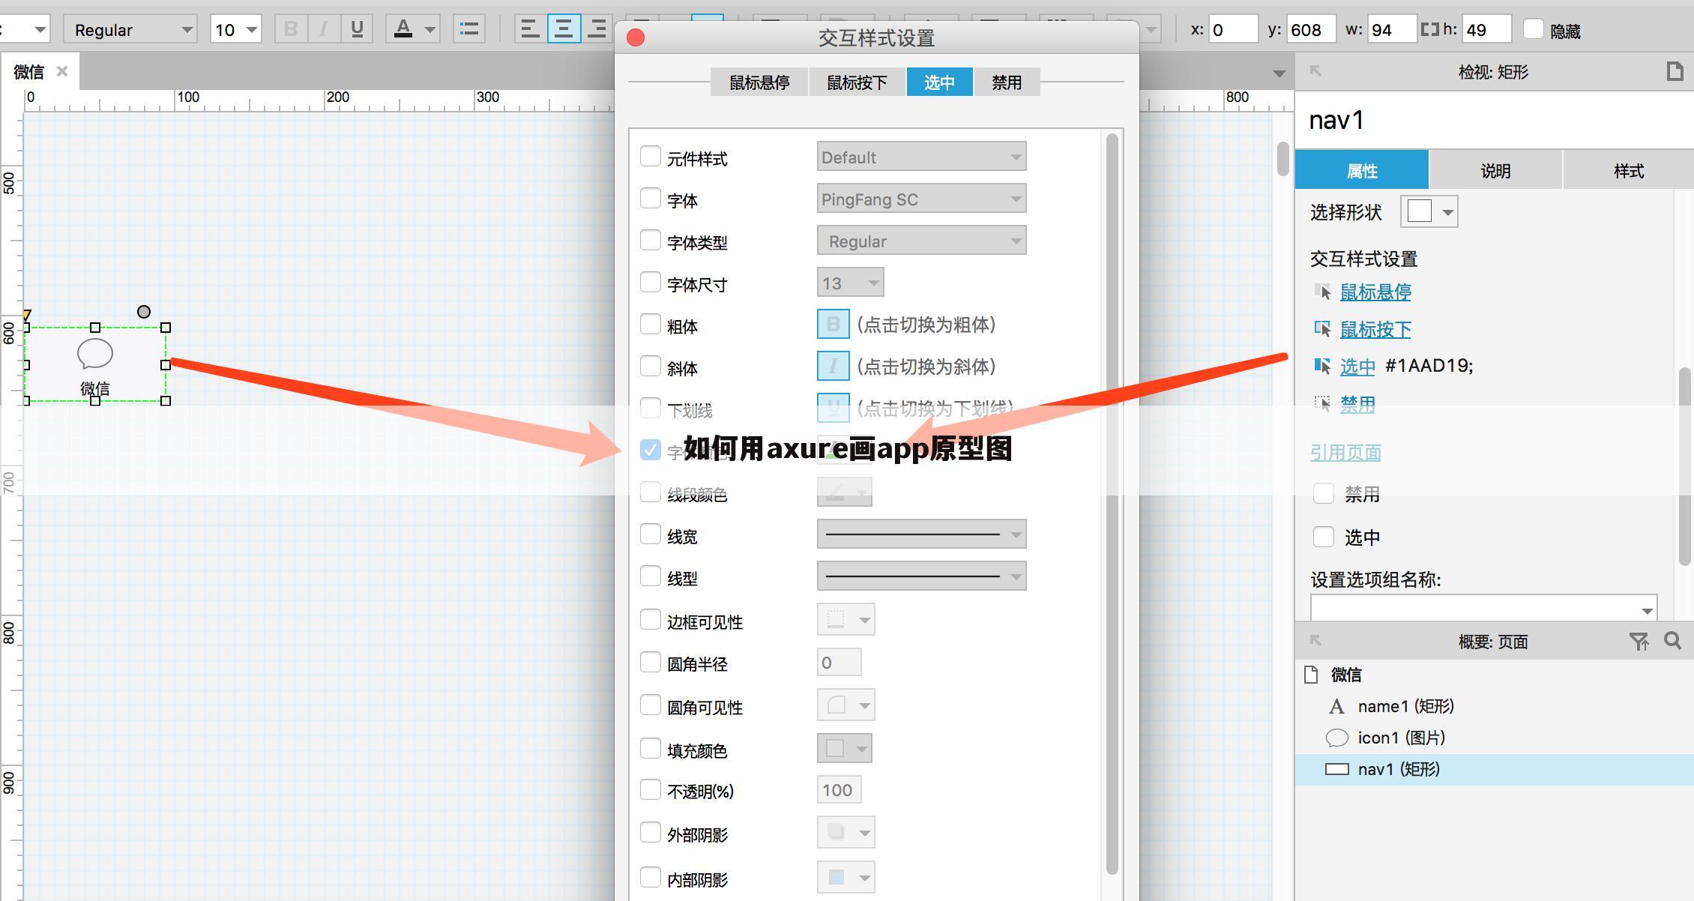Click the 不透明 value field 100
This screenshot has height=901, width=1694.
839,790
